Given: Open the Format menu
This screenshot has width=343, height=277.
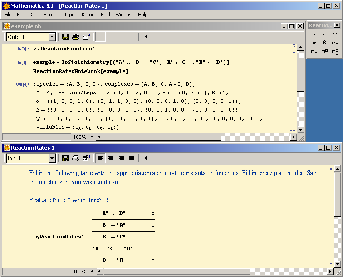Looking at the screenshot, I should [51, 15].
